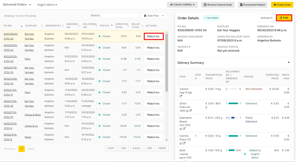
Task: Open Fishy supplier link for PO 3703-20
Action: (x=28, y=59)
